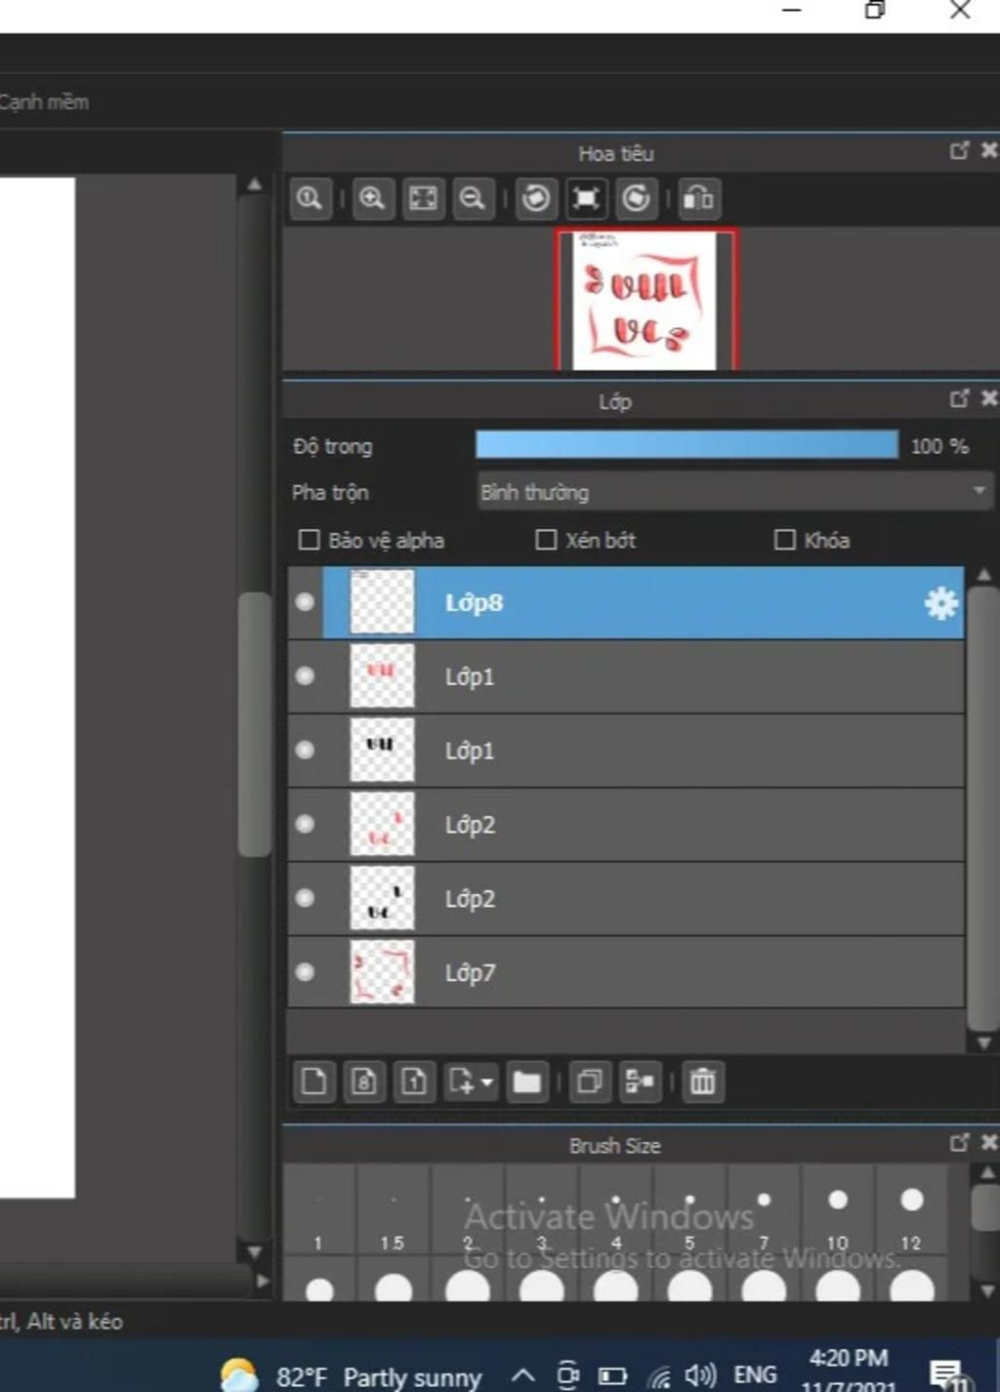The image size is (1000, 1392).
Task: Rotate canvas left in navigator
Action: 535,199
